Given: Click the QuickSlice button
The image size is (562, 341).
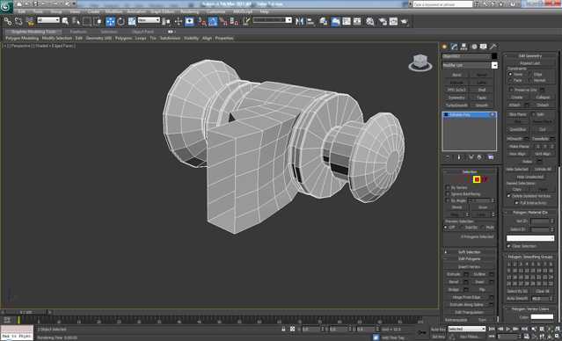Looking at the screenshot, I should 517,129.
